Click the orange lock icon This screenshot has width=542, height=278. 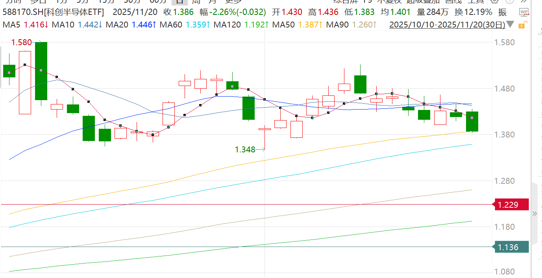pos(522,26)
